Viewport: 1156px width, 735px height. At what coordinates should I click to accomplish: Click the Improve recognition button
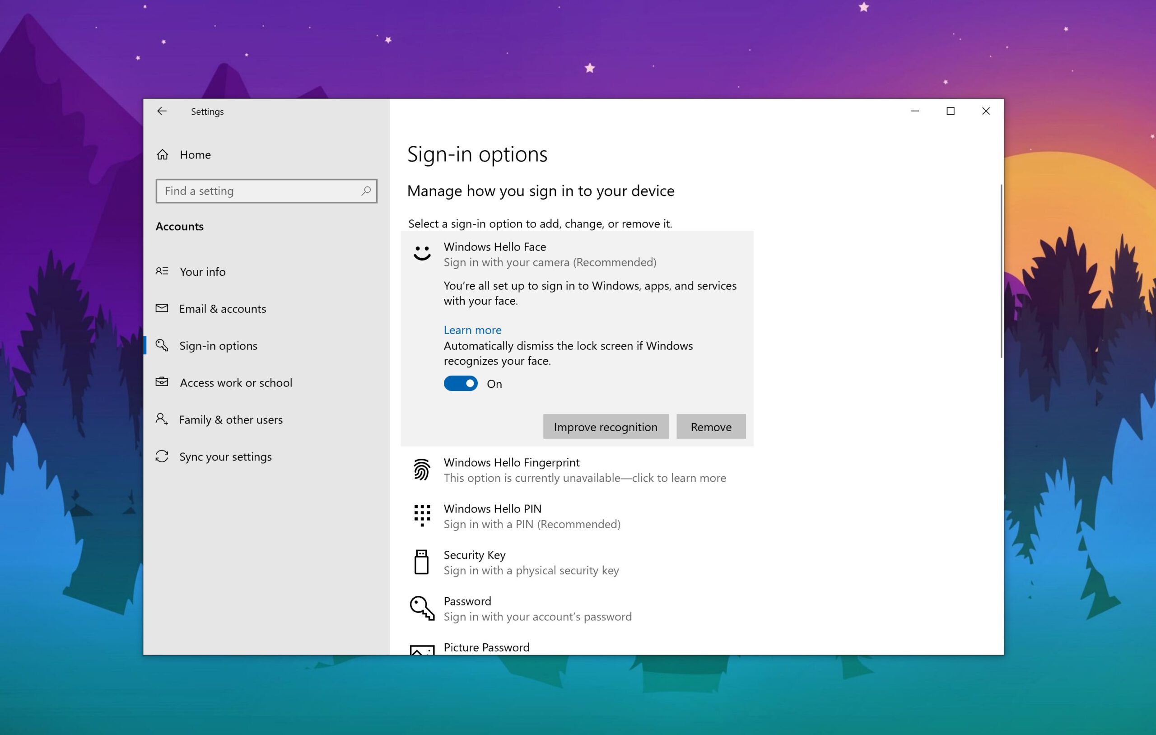606,426
